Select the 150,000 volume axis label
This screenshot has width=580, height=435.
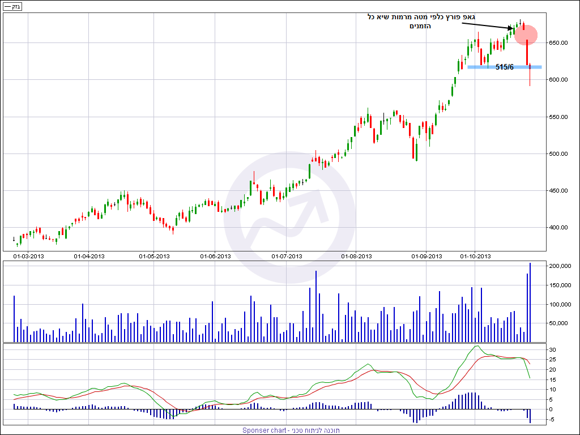[560, 285]
